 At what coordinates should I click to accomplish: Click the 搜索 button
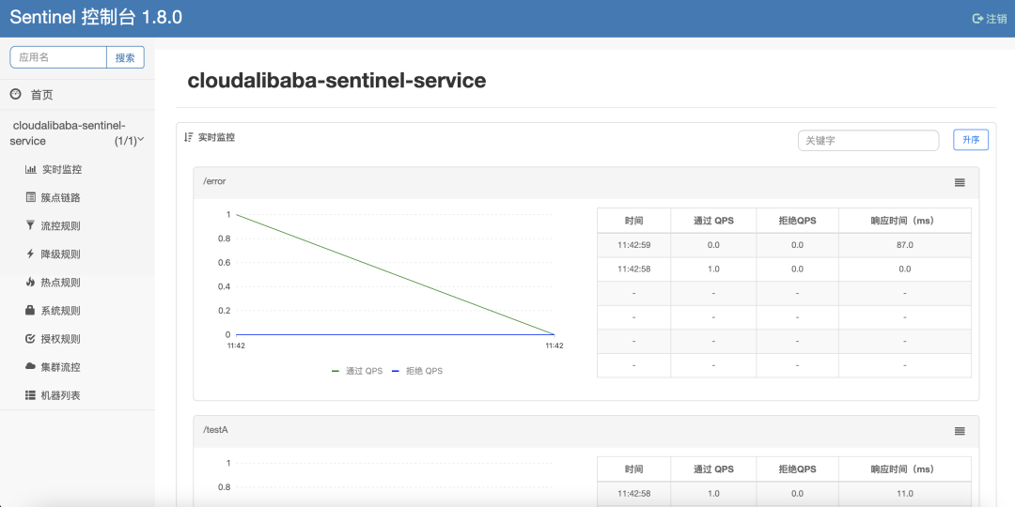(x=125, y=57)
